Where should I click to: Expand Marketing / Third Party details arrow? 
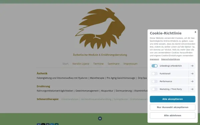(192, 89)
